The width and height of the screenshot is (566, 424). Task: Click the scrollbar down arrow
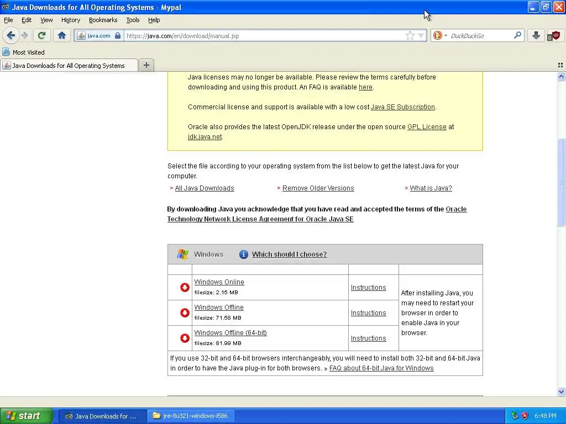tap(561, 391)
